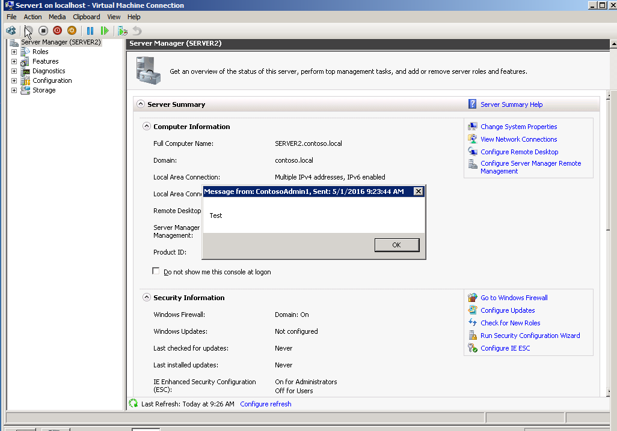This screenshot has width=617, height=431.
Task: Click the Ctrl+Alt+Del toolbar icon
Action: pyautogui.click(x=11, y=31)
